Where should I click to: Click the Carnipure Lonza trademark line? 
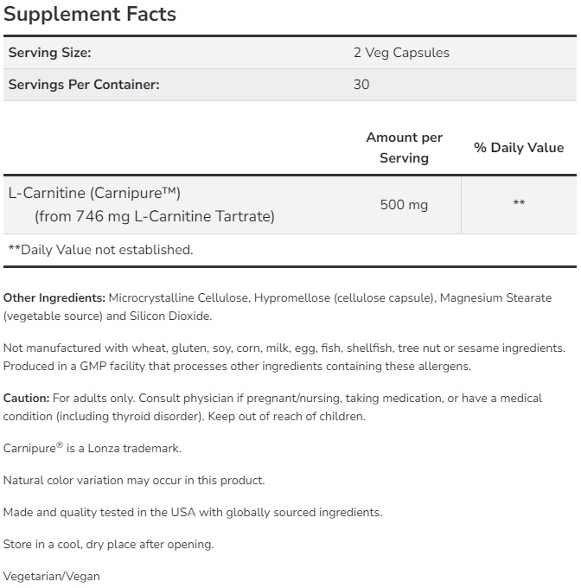[x=92, y=449]
